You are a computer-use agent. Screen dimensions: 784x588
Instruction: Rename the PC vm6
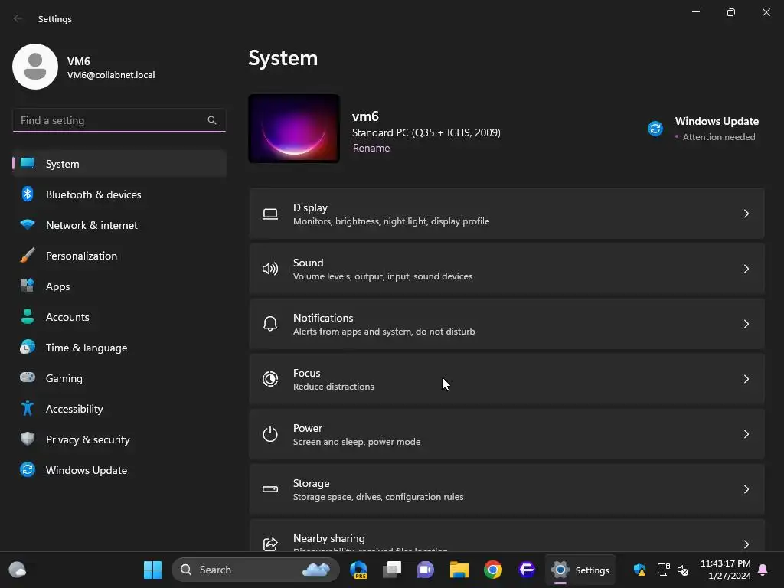coord(371,148)
